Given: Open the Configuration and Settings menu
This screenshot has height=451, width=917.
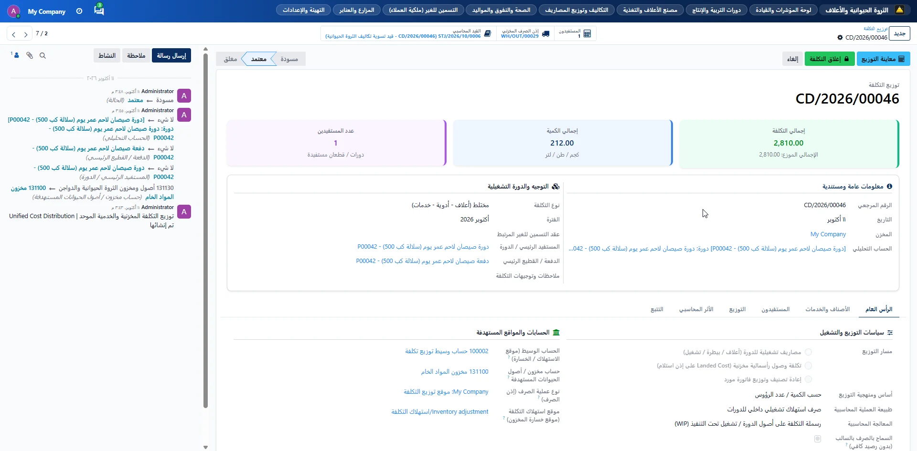Looking at the screenshot, I should 303,10.
